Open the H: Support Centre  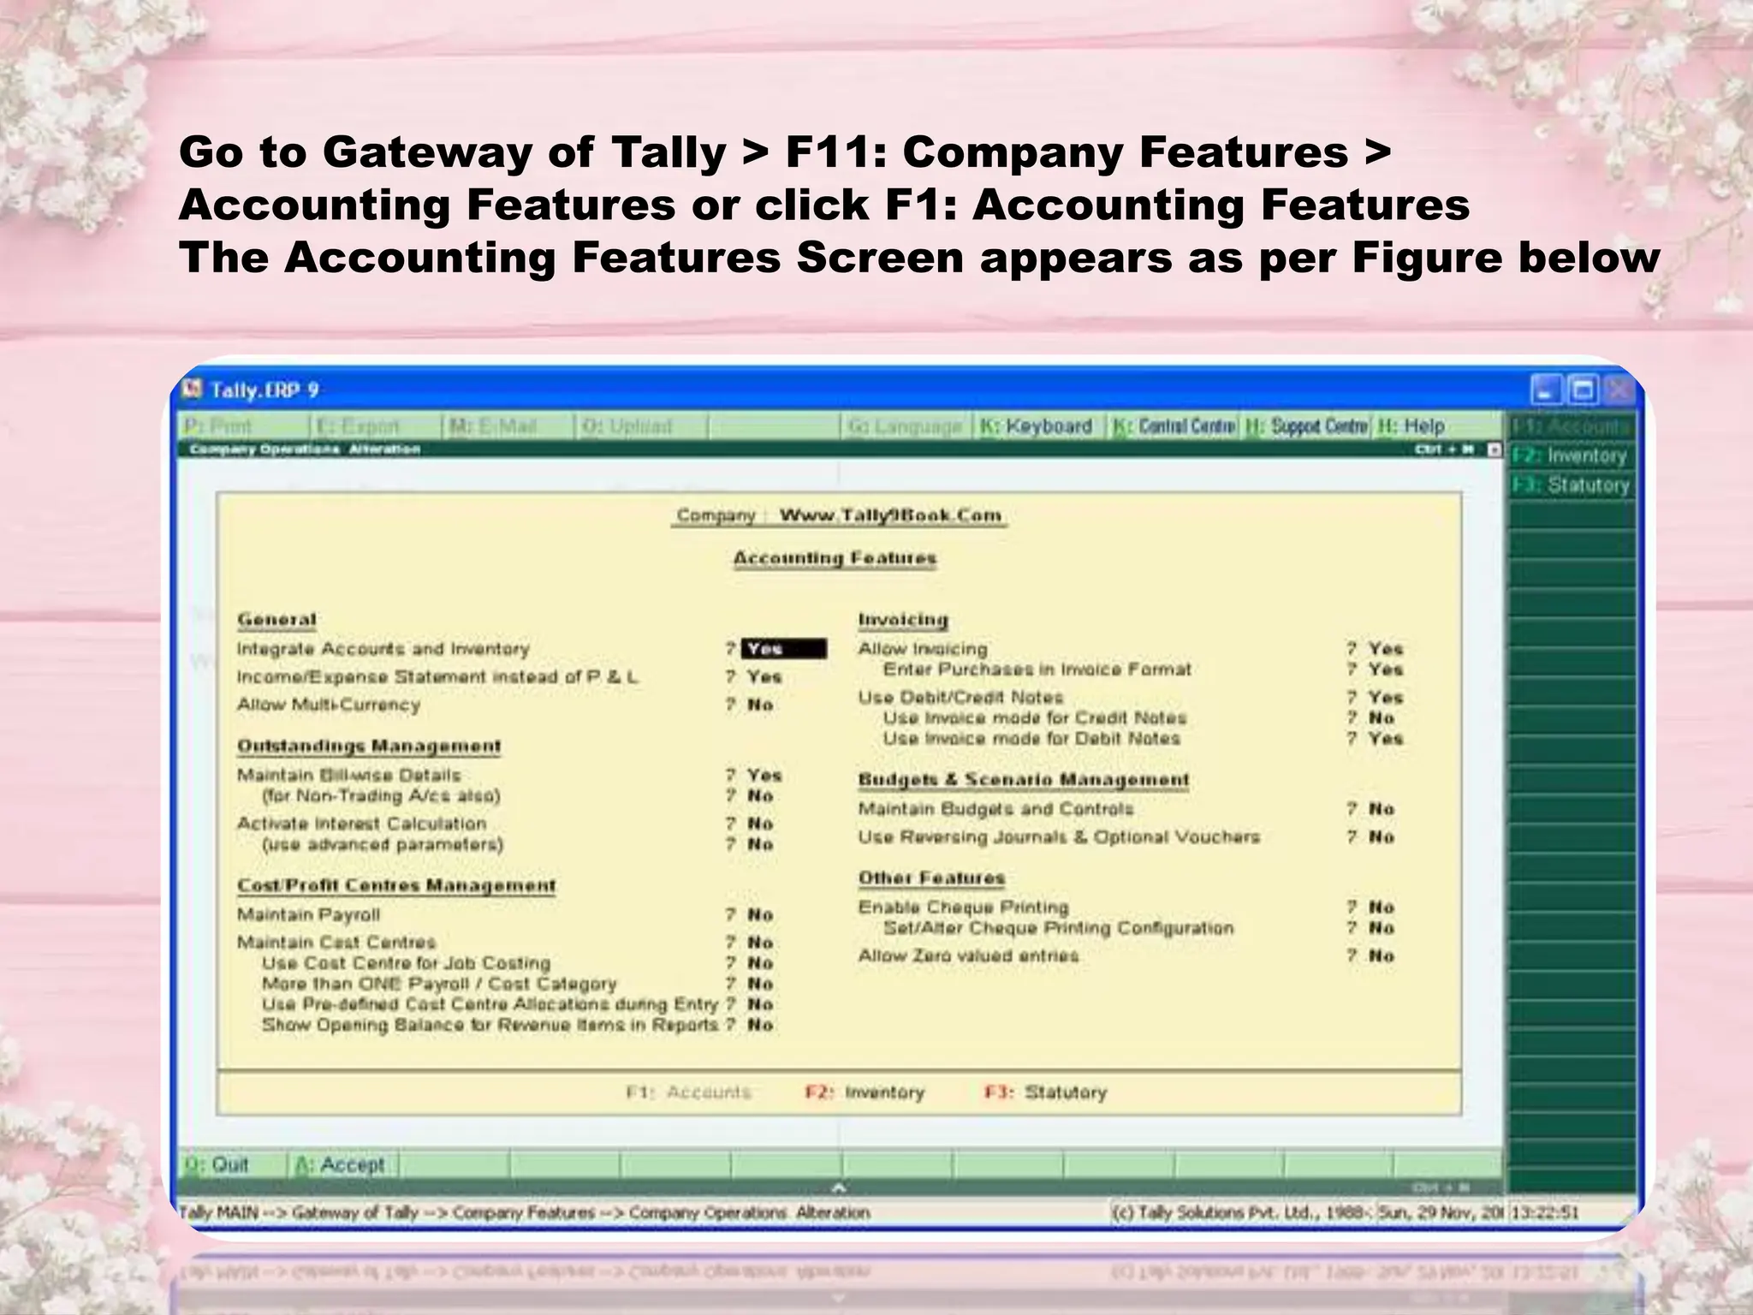(x=1307, y=425)
